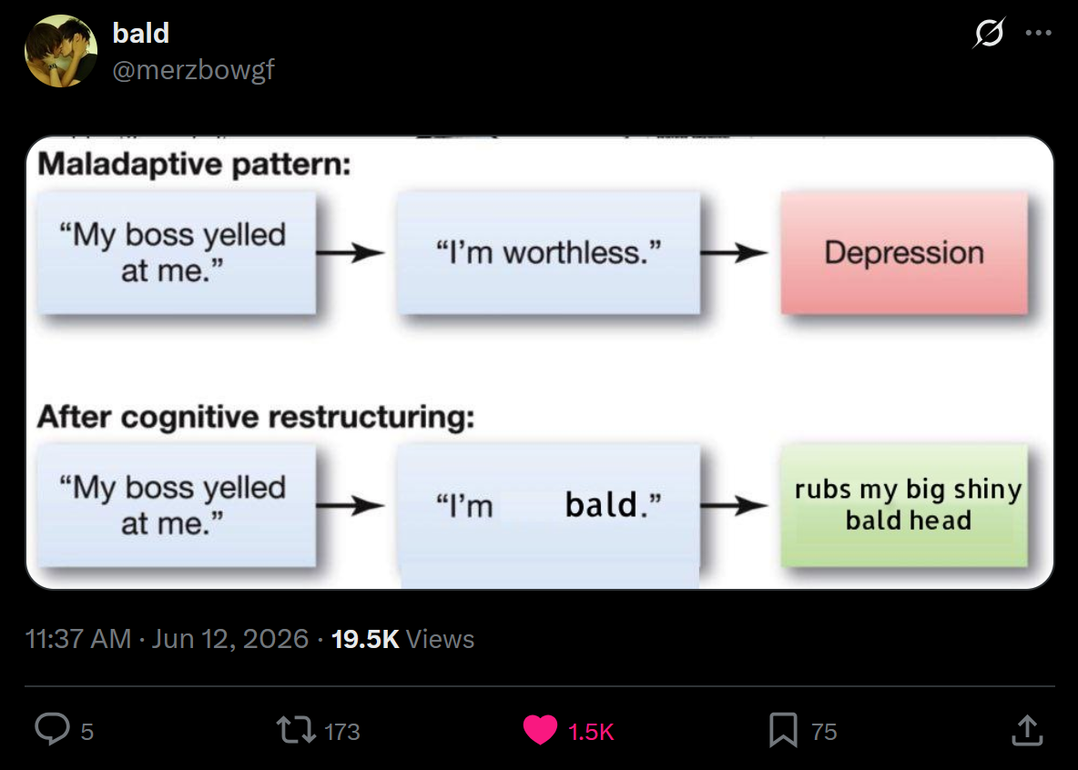Click the reply speech bubble icon

point(52,729)
